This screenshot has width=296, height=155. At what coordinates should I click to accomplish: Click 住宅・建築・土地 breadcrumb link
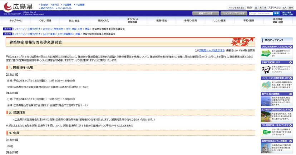click(74, 29)
